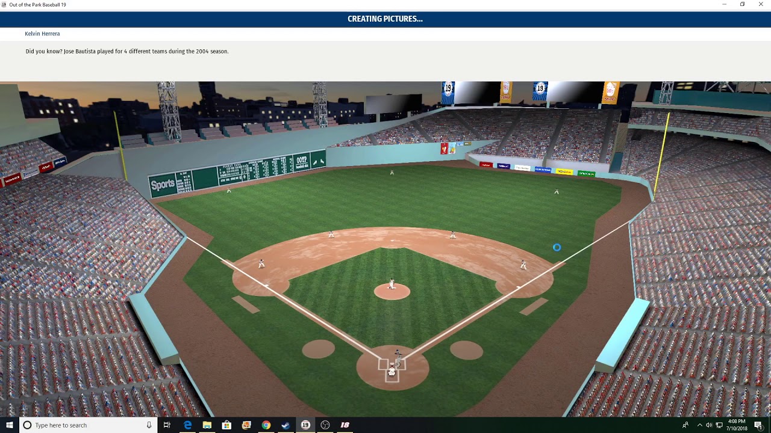771x433 pixels.
Task: Minimize the Out of the Park window
Action: pos(724,4)
